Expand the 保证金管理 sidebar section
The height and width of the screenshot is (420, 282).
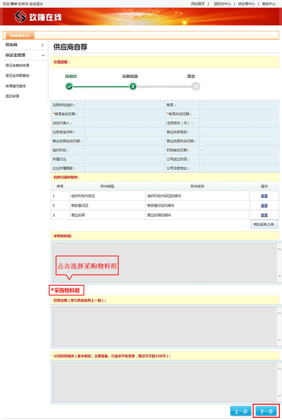click(x=43, y=55)
